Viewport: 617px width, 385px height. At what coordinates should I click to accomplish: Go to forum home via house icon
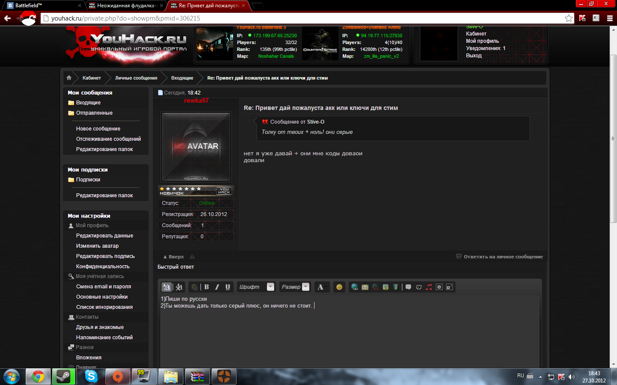coord(69,78)
